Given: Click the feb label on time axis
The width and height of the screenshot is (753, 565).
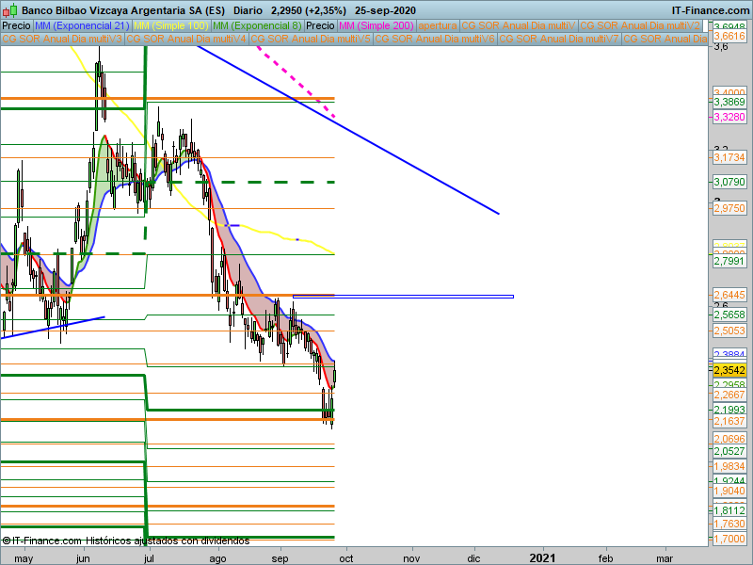Looking at the screenshot, I should (x=605, y=558).
